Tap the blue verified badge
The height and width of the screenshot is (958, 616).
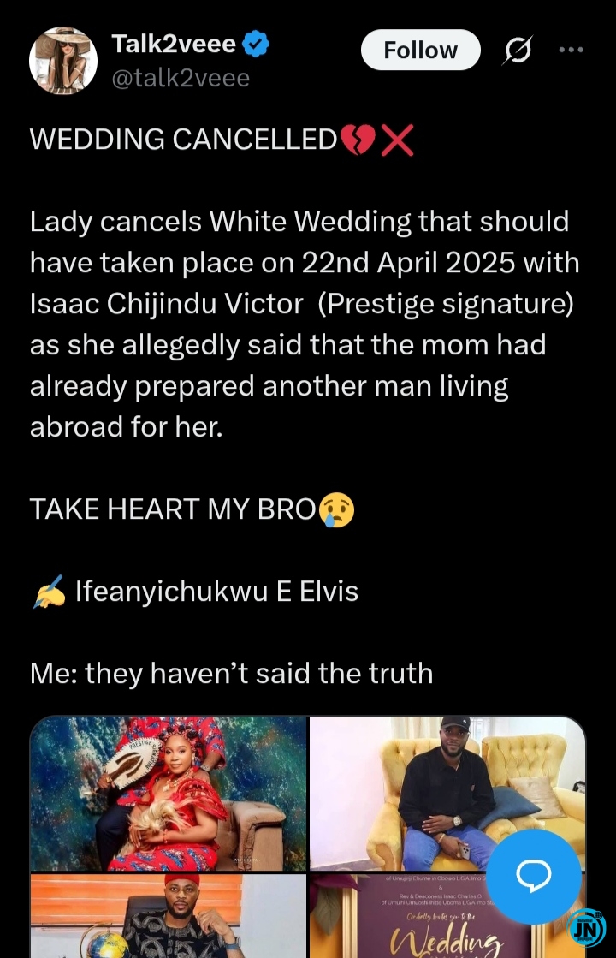pyautogui.click(x=256, y=44)
